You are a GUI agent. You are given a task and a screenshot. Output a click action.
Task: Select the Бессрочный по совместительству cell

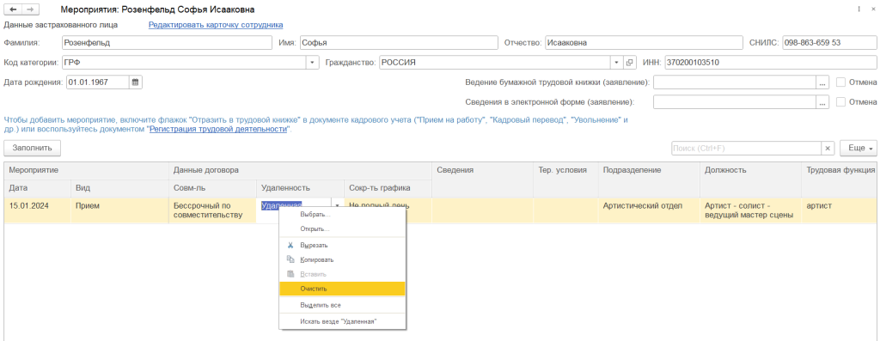tap(212, 210)
